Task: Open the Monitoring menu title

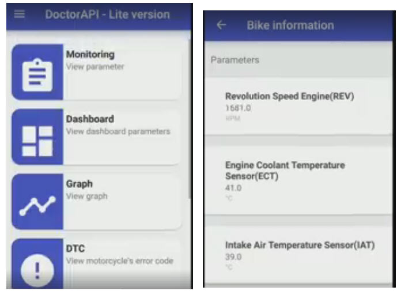Action: (x=90, y=55)
